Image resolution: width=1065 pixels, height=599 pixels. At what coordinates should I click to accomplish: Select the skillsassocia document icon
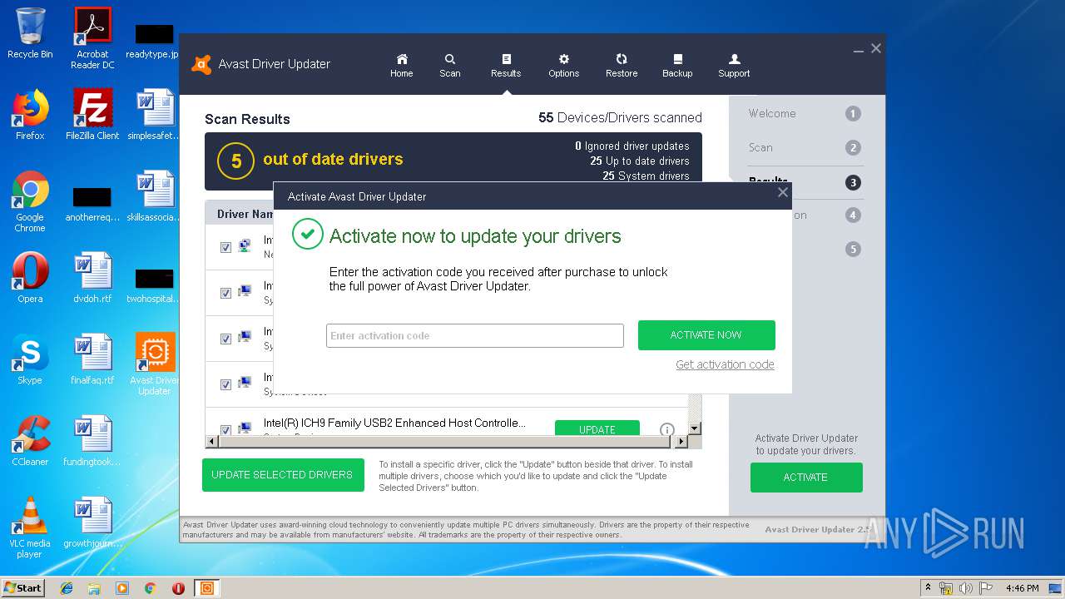pyautogui.click(x=155, y=196)
